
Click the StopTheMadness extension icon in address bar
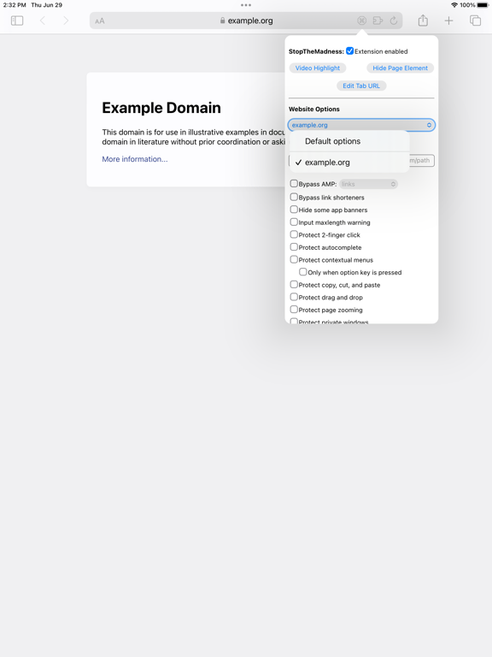point(362,21)
